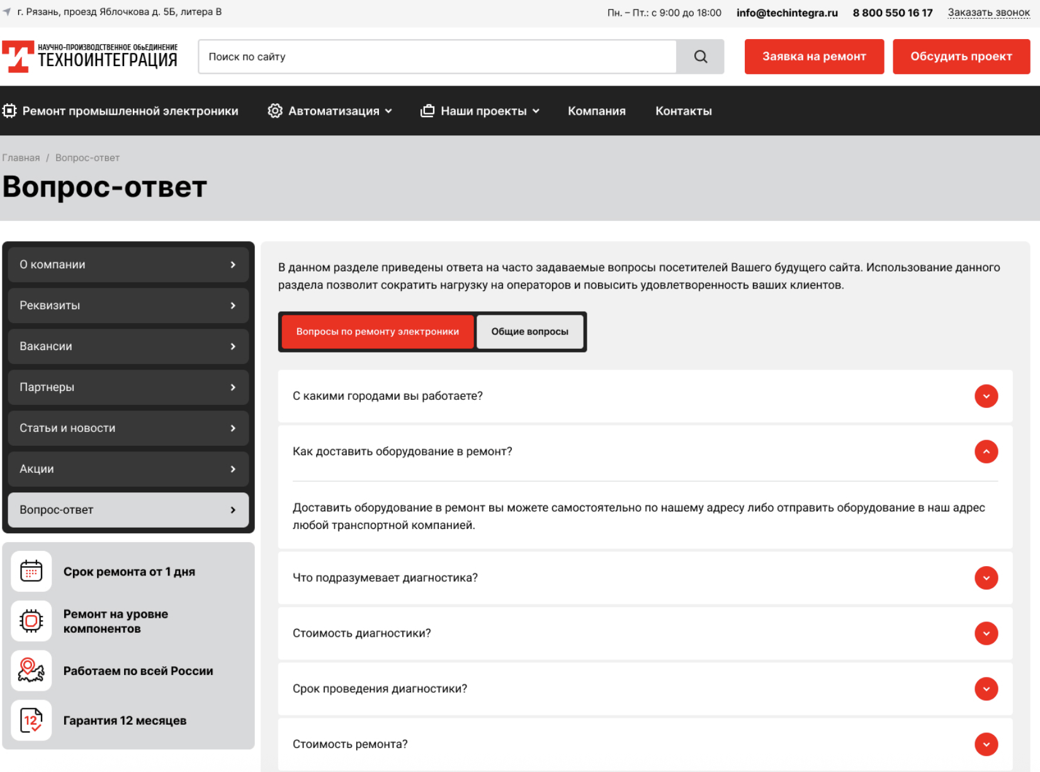Expand question 'Стоимость ремонта?'
The height and width of the screenshot is (772, 1040).
click(986, 744)
